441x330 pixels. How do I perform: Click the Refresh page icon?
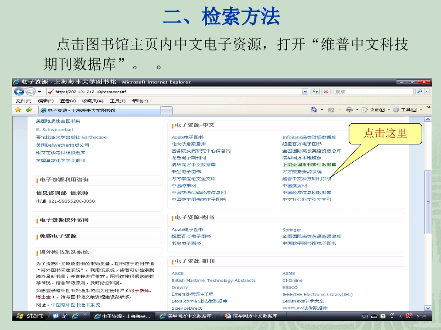(315, 92)
